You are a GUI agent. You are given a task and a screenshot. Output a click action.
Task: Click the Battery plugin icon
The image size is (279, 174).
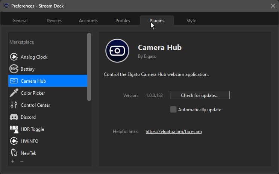[14, 69]
